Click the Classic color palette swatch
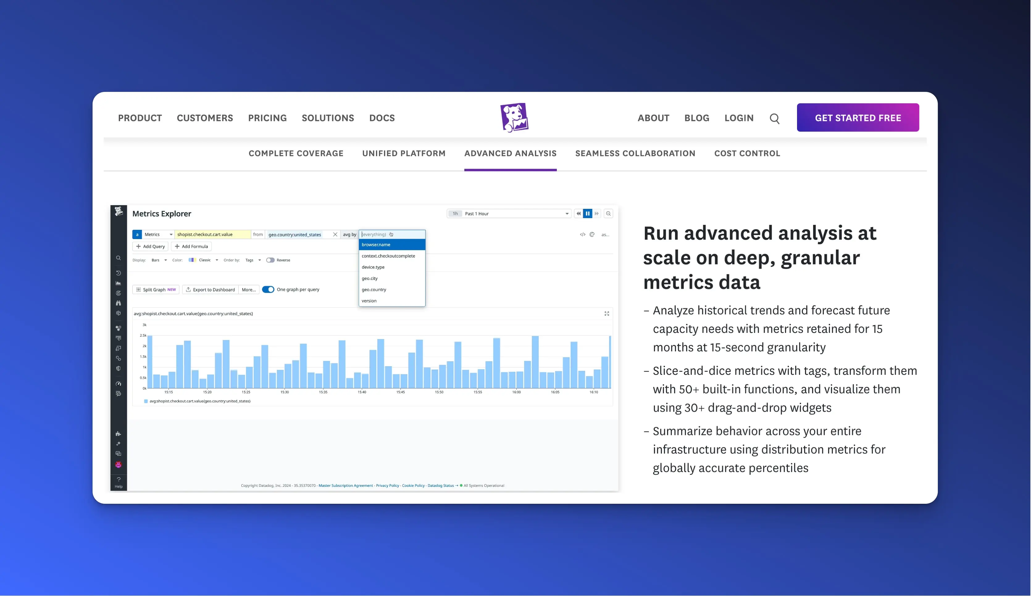This screenshot has height=596, width=1031. tap(191, 260)
